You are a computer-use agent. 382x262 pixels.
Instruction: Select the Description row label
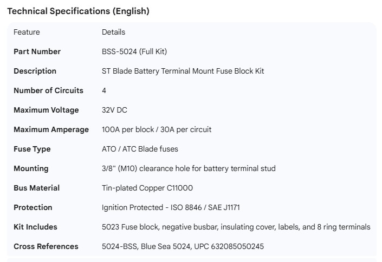(35, 71)
